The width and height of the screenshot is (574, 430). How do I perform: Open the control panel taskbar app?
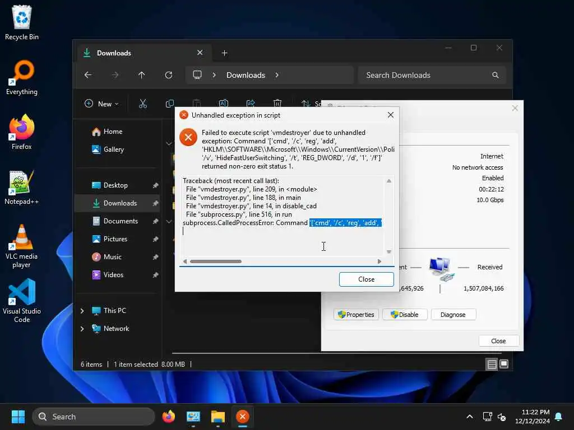click(193, 417)
